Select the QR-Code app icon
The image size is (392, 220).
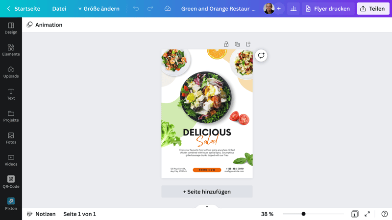point(11,182)
